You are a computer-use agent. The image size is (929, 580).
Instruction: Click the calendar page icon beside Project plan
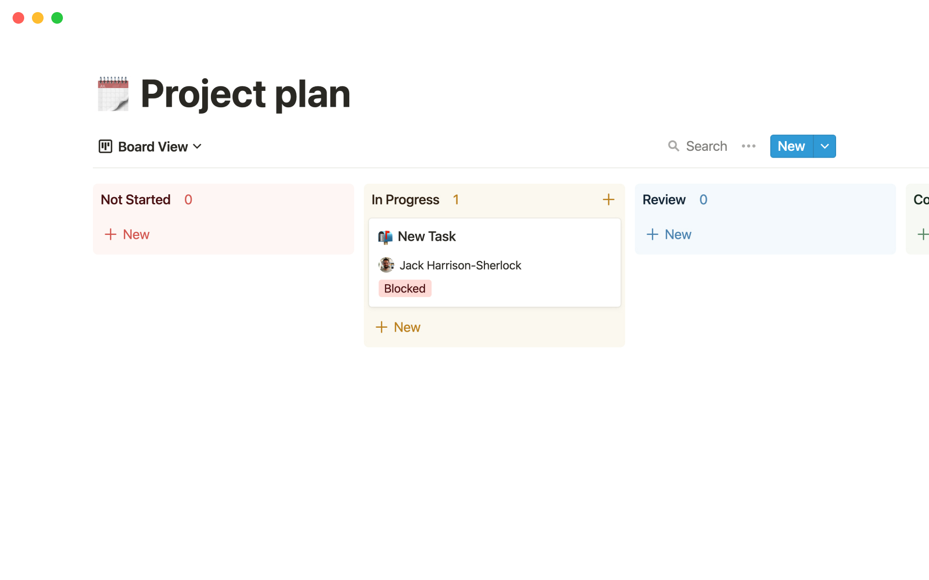(113, 94)
